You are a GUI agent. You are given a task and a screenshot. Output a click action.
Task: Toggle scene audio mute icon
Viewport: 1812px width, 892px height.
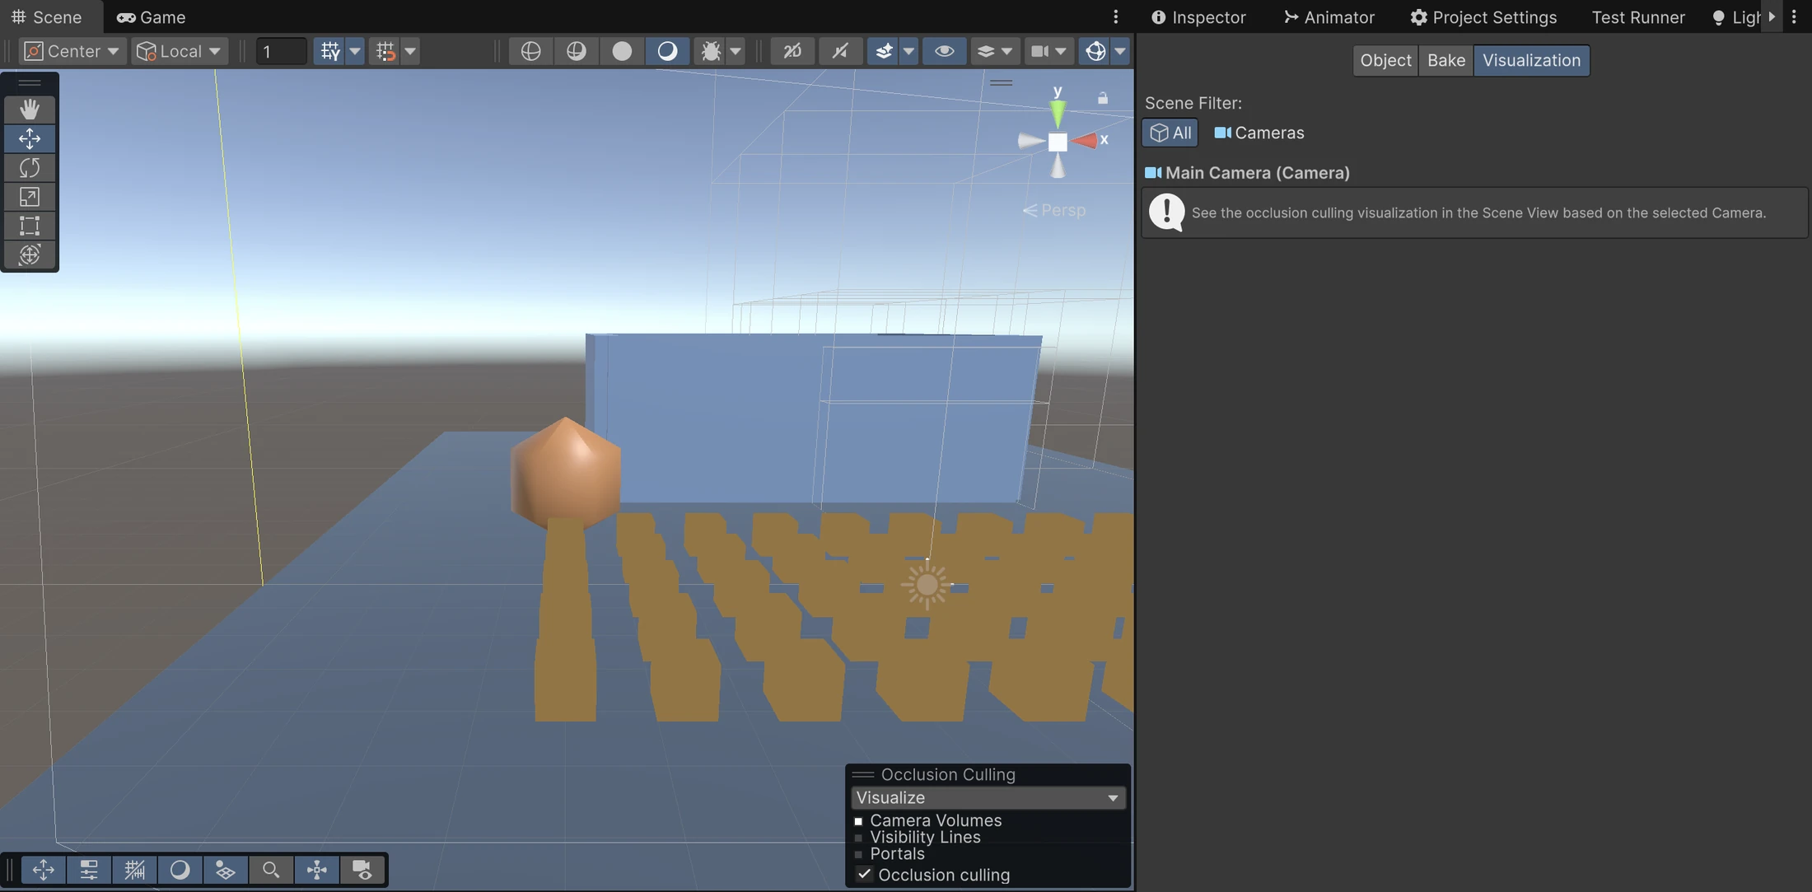(840, 51)
